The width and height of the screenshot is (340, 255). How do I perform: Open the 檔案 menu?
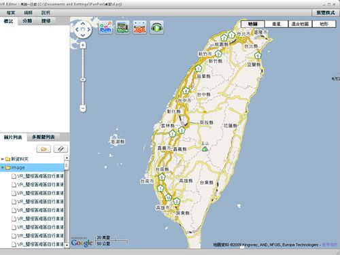point(11,13)
